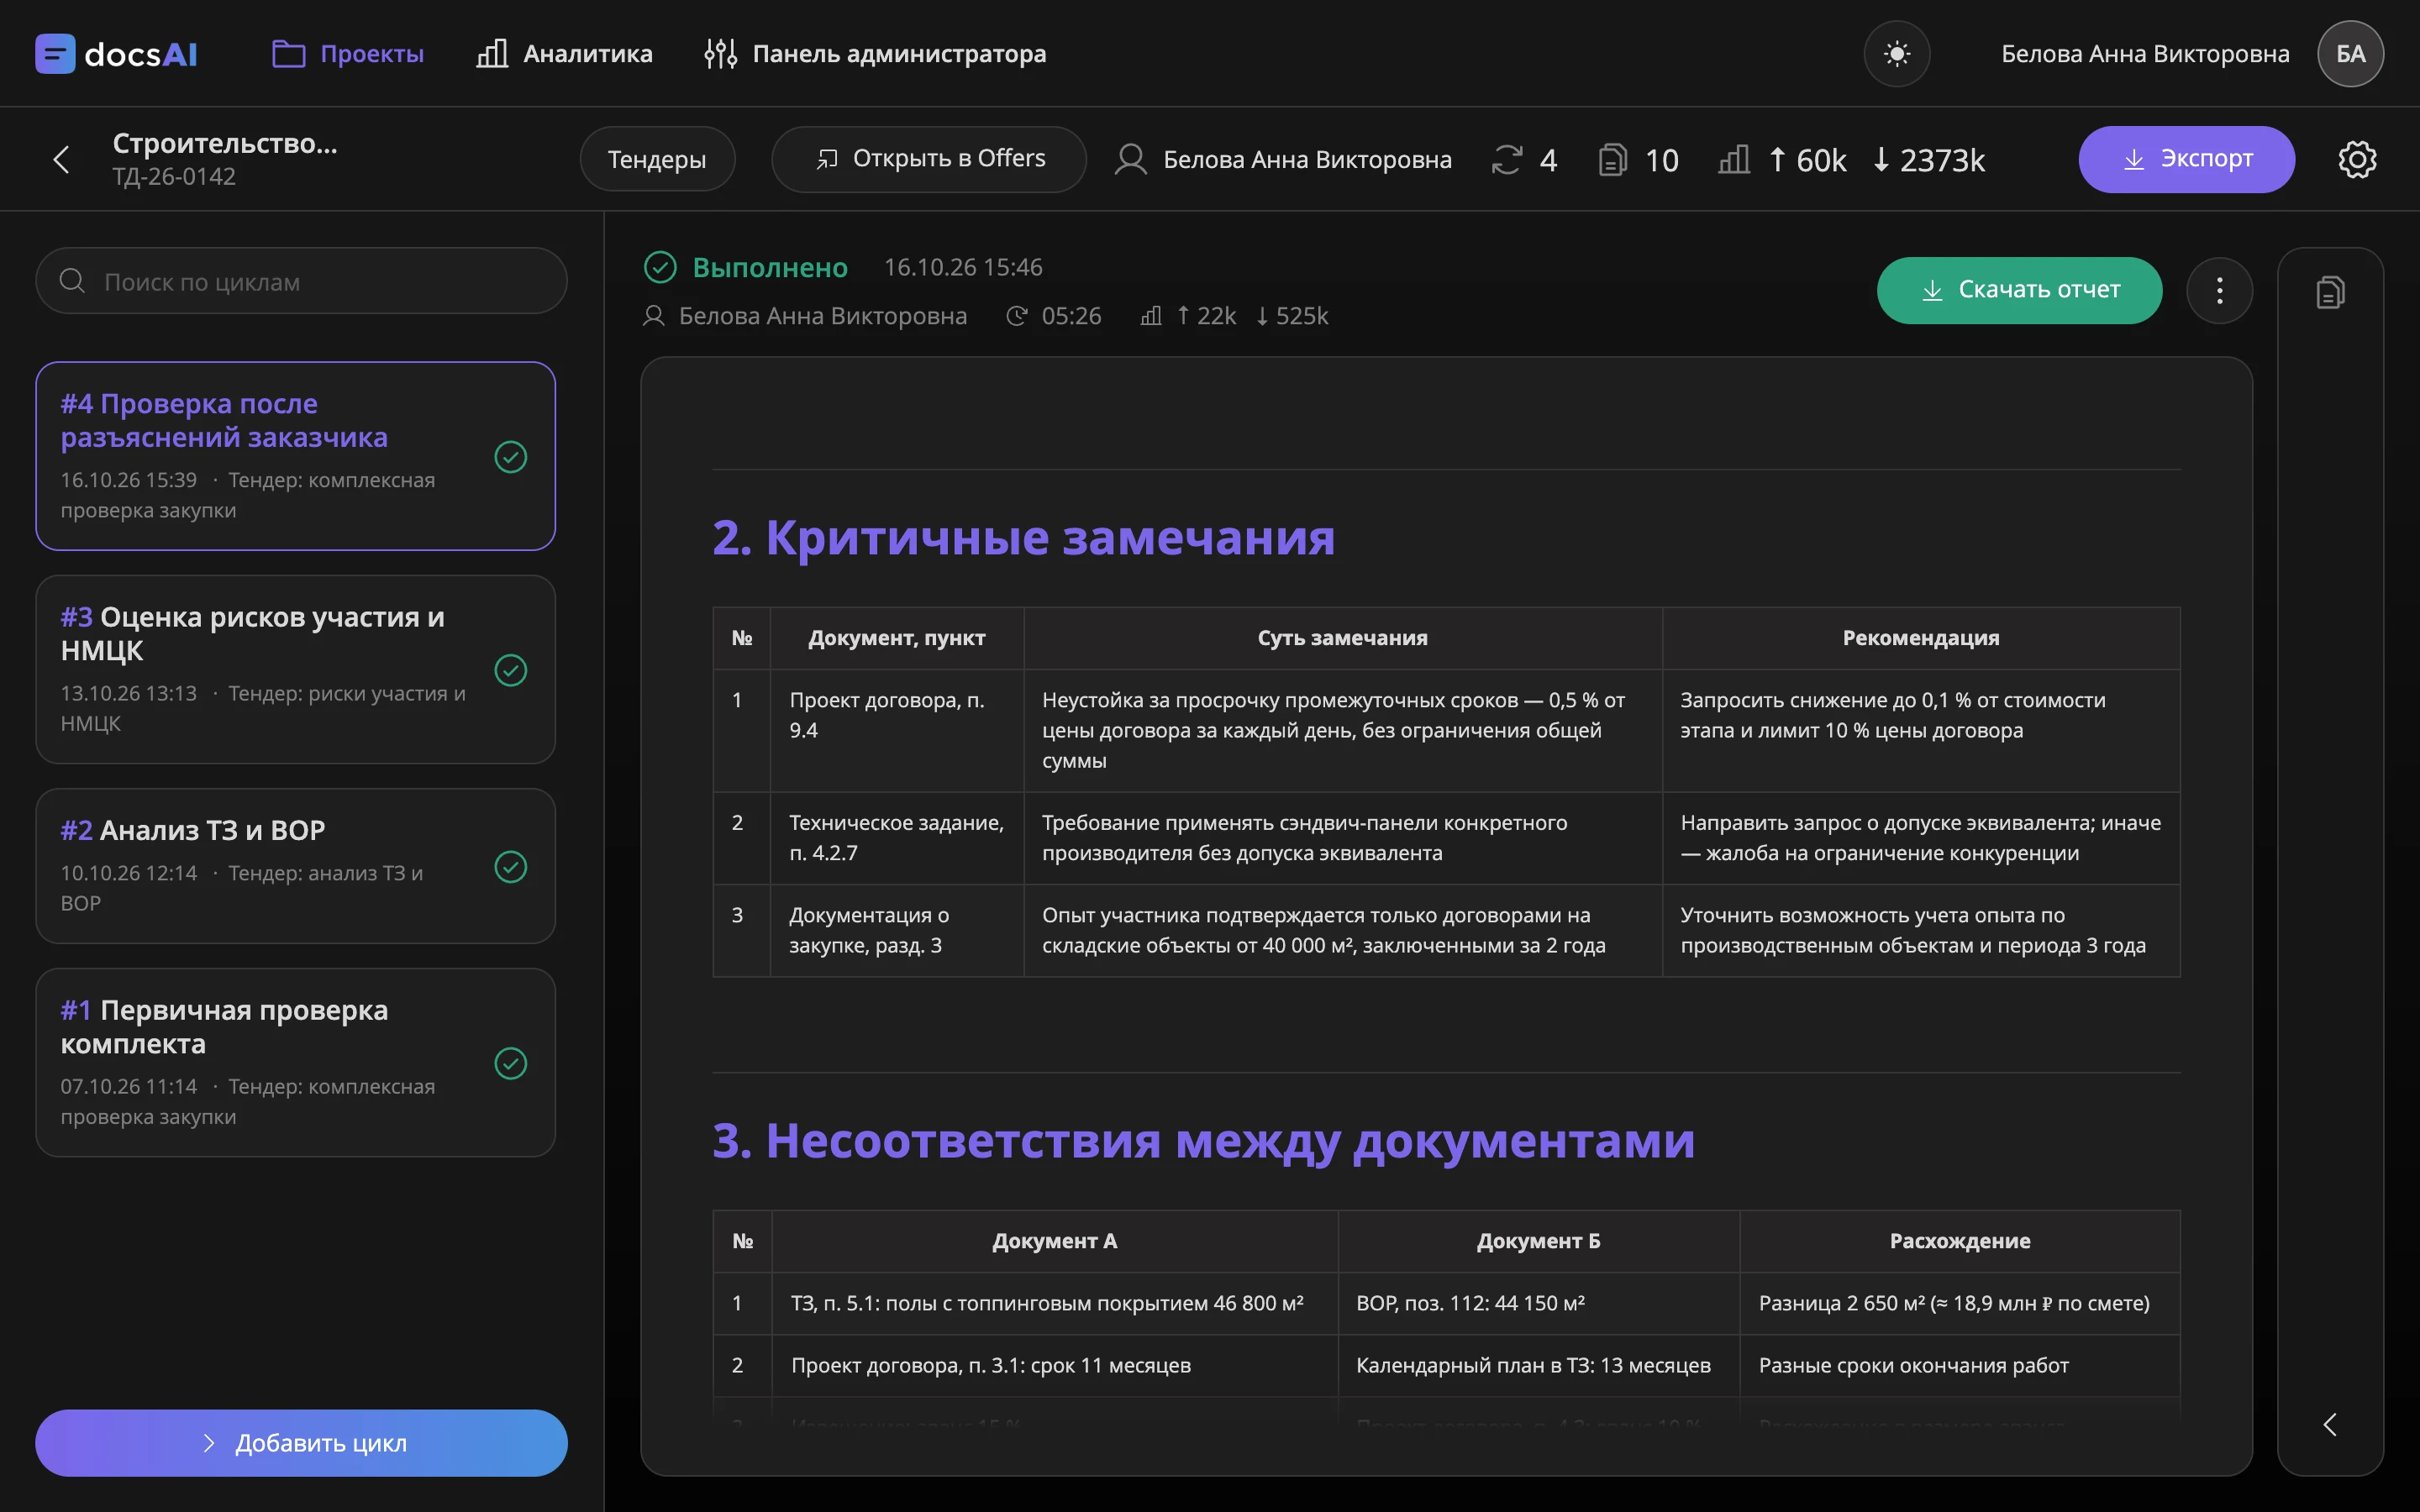
Task: Click cell ВОР, поз. 112: 44 150 м²
Action: click(x=1539, y=1303)
